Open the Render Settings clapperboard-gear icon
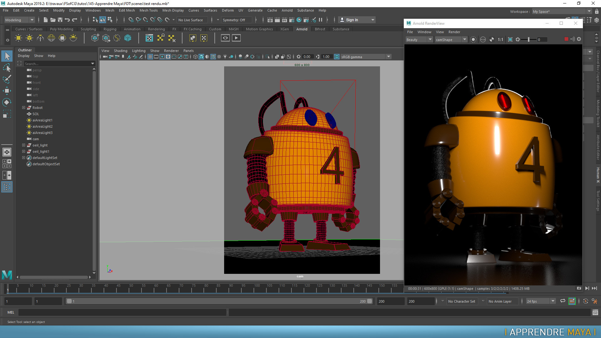601x338 pixels. (292, 20)
